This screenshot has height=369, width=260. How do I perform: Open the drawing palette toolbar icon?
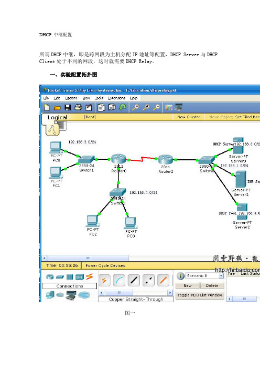tap(168, 108)
